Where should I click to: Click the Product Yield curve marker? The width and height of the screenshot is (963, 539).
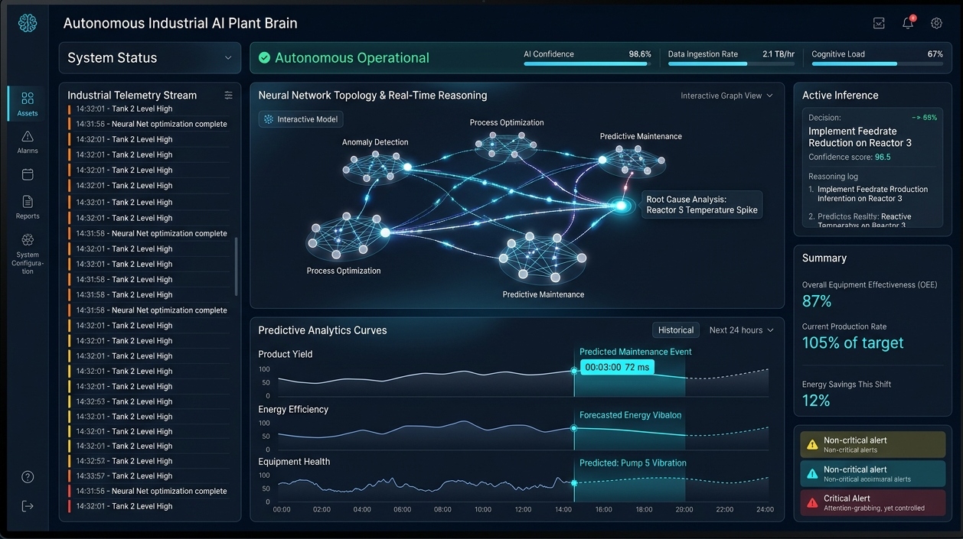(574, 371)
